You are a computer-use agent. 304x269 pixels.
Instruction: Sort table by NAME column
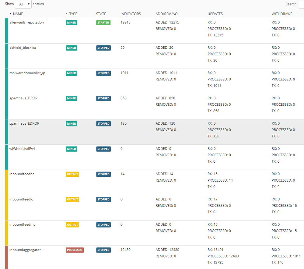coord(18,14)
